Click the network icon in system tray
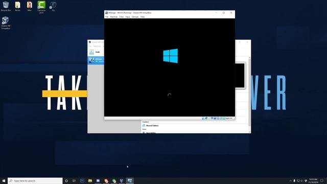The image size is (327, 184). click(x=298, y=180)
